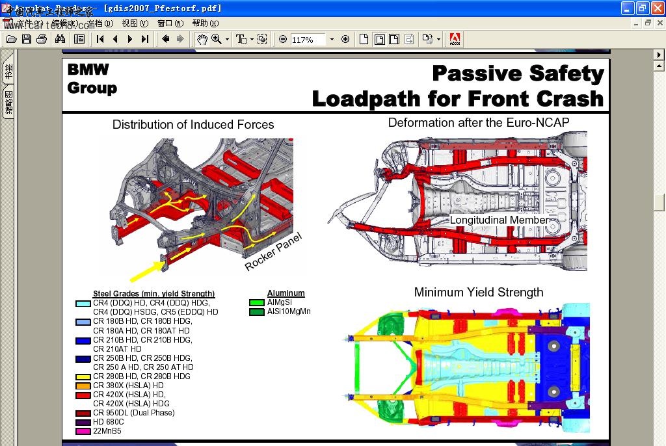This screenshot has height=446, width=666.
Task: Select the Hand tool
Action: (x=202, y=40)
